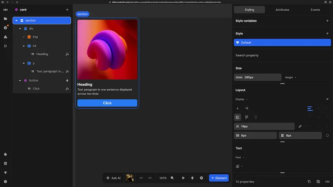Add a new style variant with plus icon

point(327,34)
